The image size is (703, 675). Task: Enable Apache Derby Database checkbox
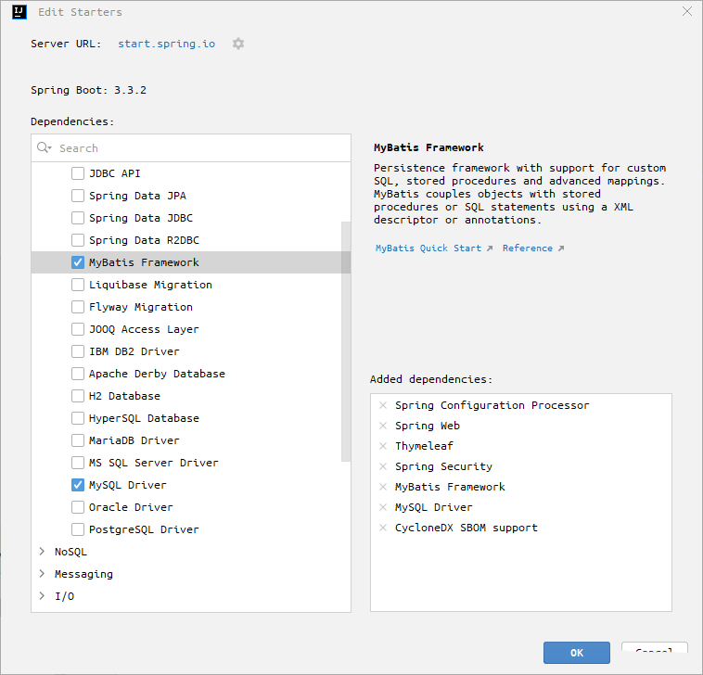coord(78,374)
